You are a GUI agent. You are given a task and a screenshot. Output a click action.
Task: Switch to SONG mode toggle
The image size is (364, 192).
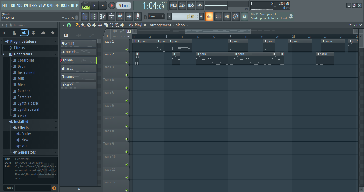pos(86,7)
